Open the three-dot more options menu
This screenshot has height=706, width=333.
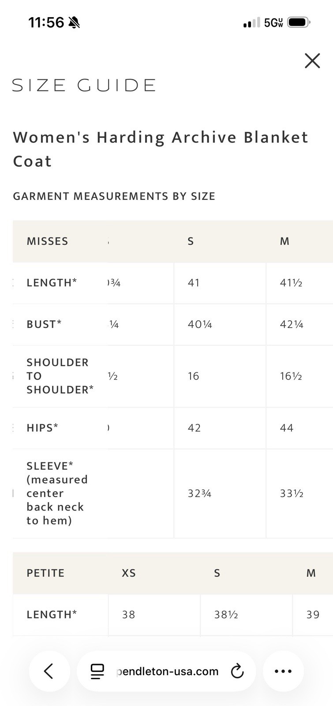[x=283, y=671]
